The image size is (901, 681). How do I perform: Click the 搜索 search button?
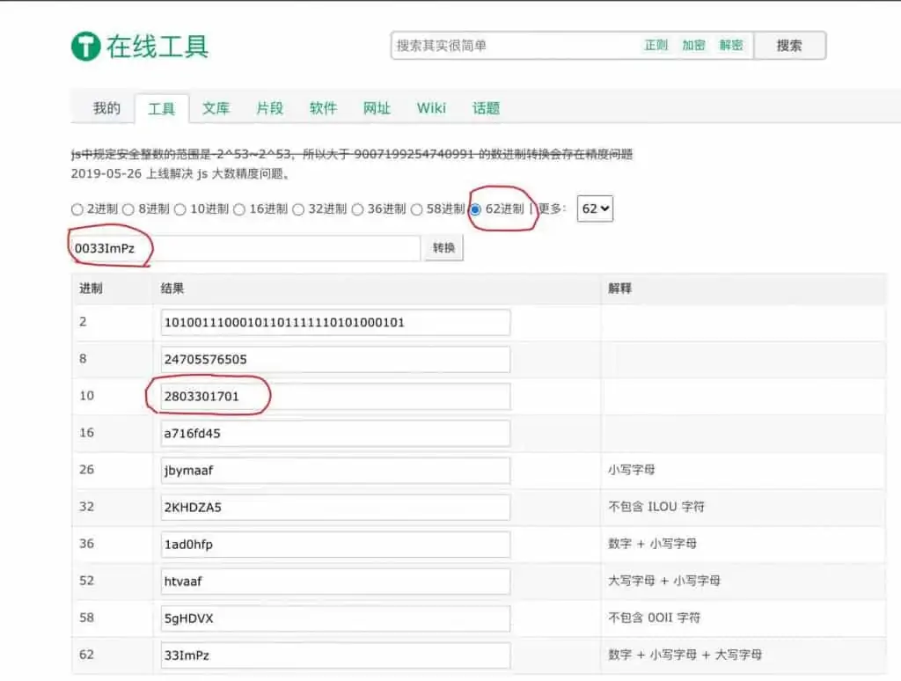click(x=789, y=45)
